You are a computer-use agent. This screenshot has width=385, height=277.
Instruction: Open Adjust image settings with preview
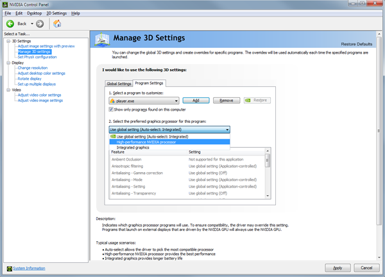46,46
